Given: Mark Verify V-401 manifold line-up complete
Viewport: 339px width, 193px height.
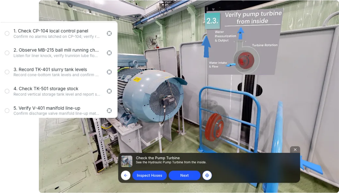Looking at the screenshot, I should [7, 111].
